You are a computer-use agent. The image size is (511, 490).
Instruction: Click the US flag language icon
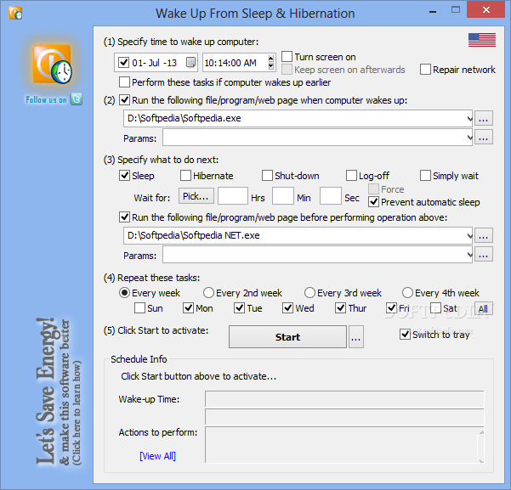pos(482,40)
